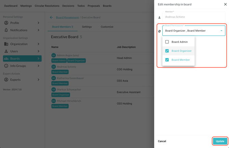
Task: Click back arrow beside Board Management
Action: pos(51,17)
